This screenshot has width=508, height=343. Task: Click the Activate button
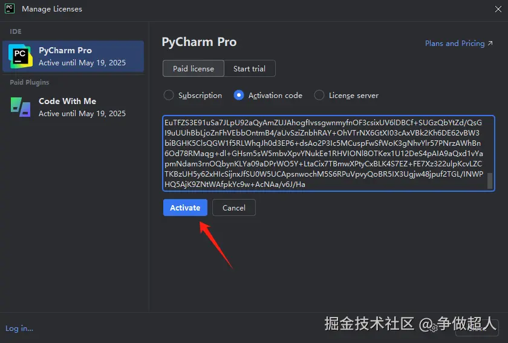[185, 207]
